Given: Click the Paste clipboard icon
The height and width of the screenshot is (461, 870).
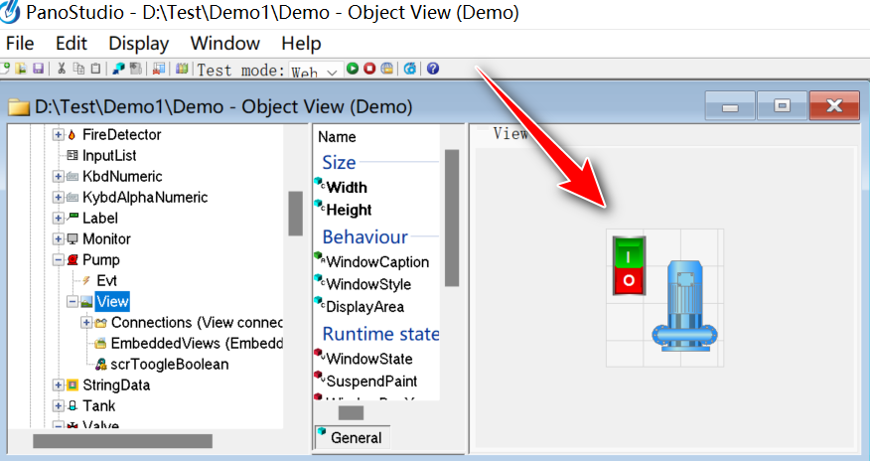Looking at the screenshot, I should (x=95, y=70).
